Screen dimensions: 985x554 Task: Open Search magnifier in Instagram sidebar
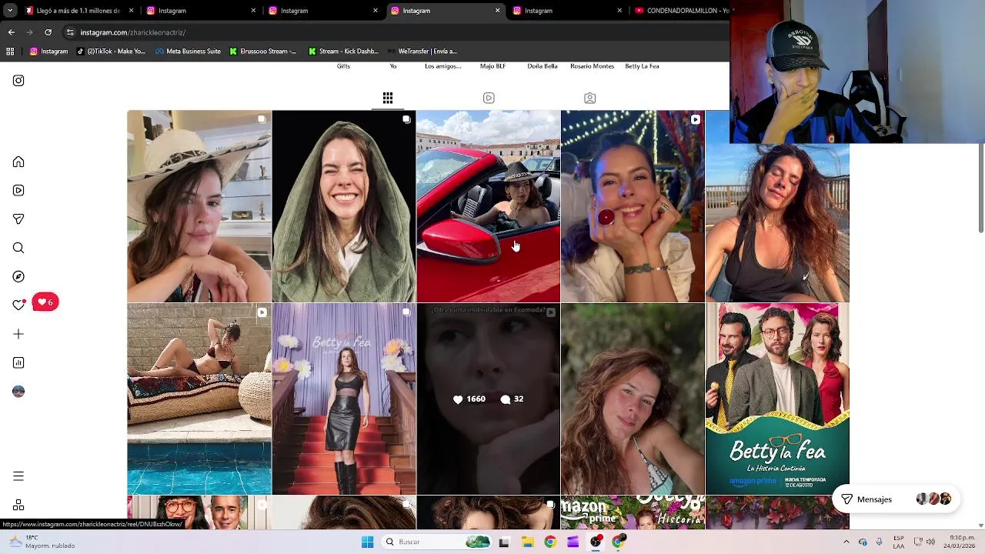coord(18,248)
